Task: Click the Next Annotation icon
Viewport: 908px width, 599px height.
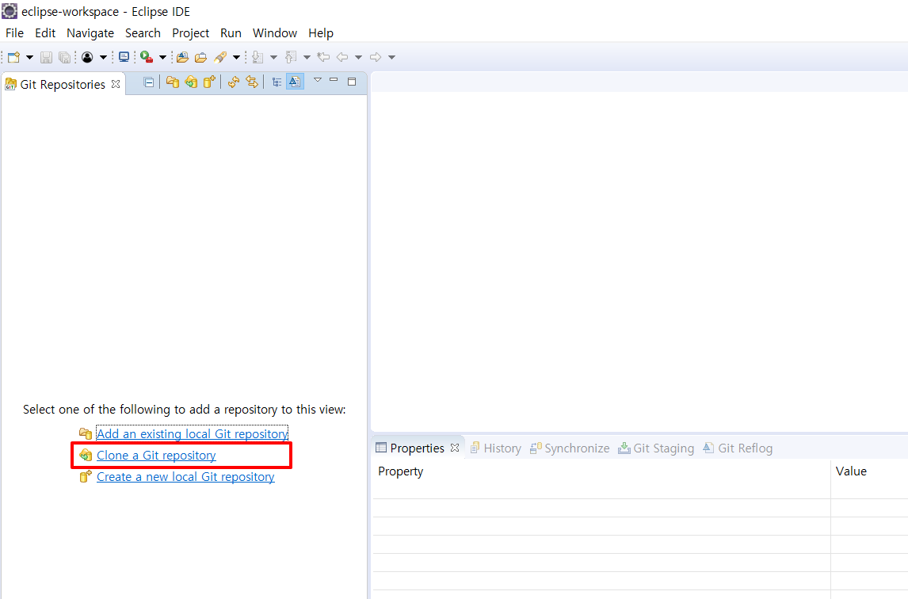Action: click(258, 57)
